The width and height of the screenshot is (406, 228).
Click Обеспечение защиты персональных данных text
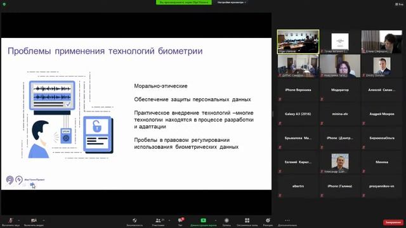coord(192,99)
